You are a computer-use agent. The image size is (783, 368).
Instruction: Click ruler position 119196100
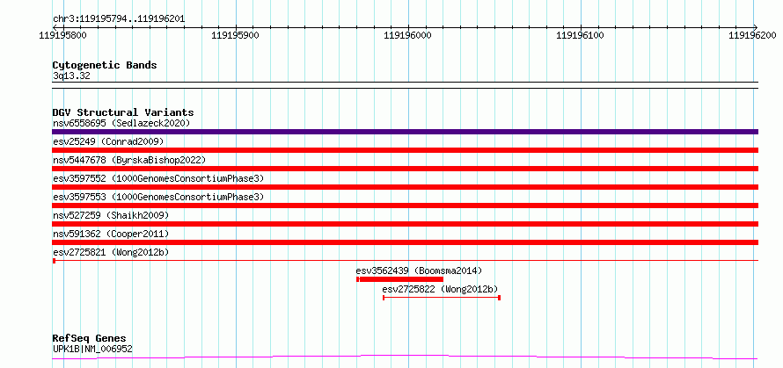581,36
